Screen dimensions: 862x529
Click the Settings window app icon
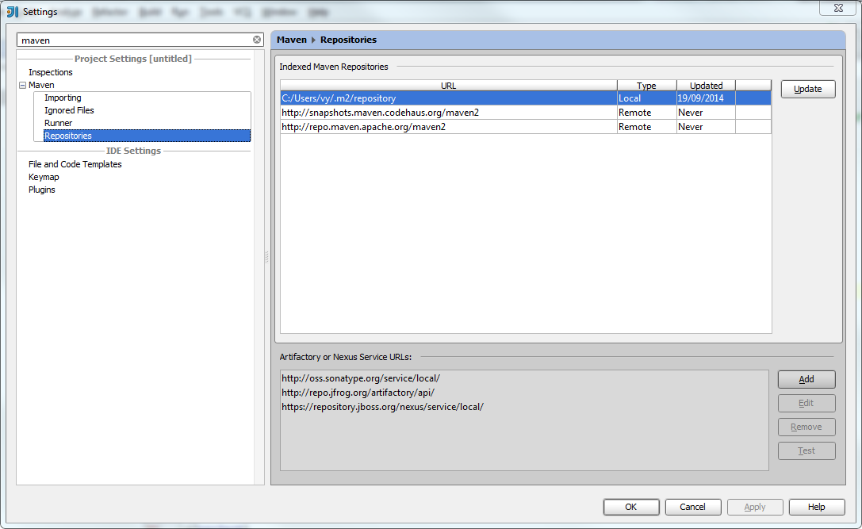click(x=12, y=12)
